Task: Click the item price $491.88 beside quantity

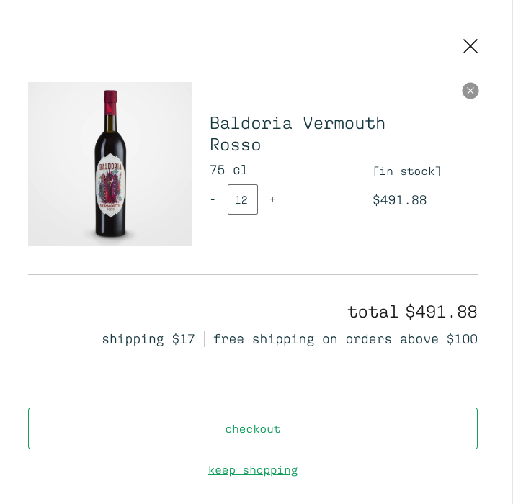Action: click(x=399, y=200)
